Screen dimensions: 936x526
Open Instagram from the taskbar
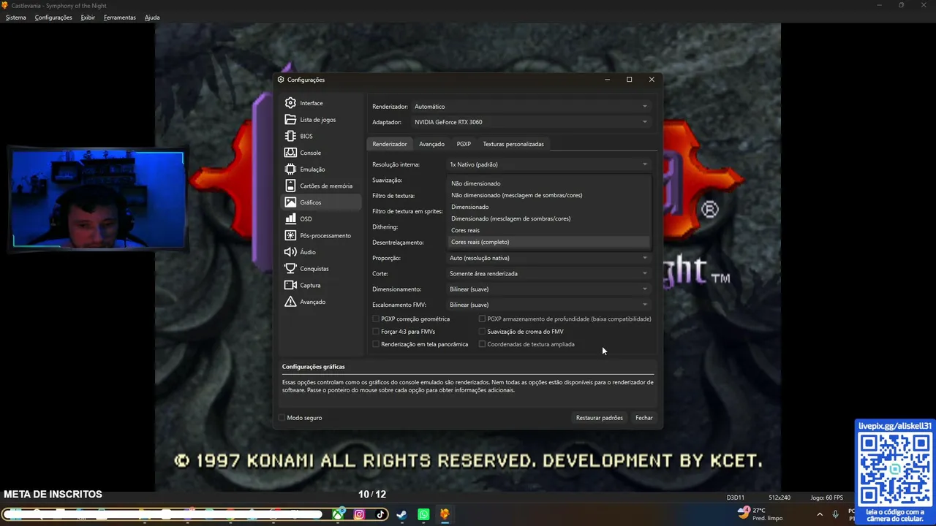tap(359, 514)
